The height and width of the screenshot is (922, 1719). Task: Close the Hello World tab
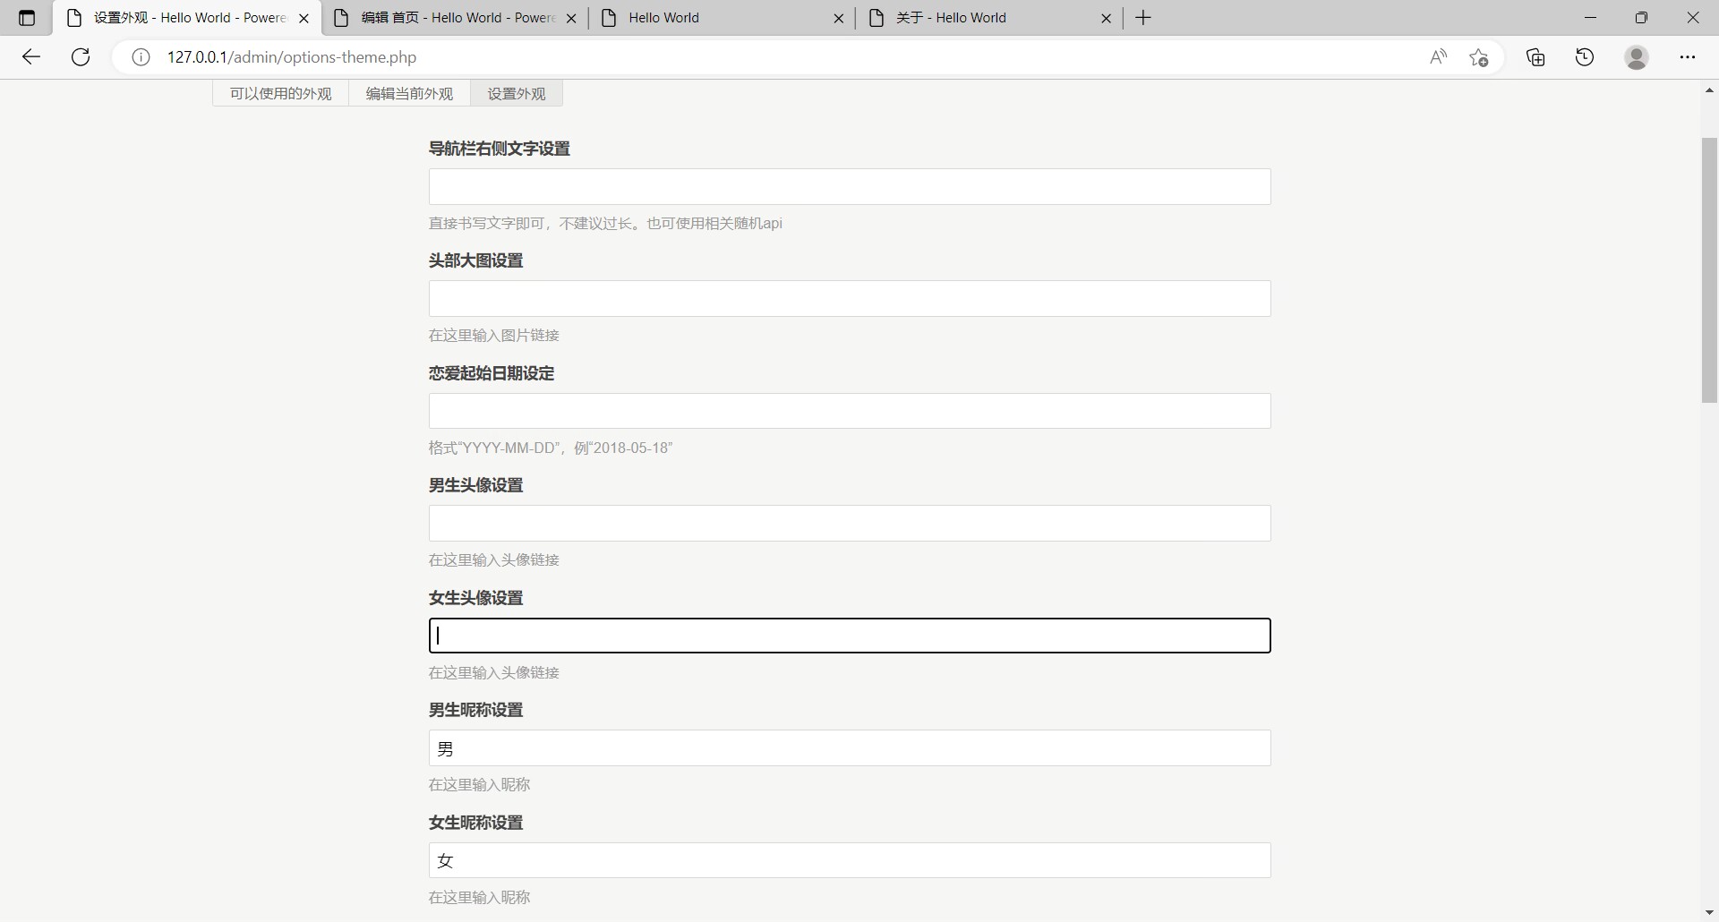(838, 18)
